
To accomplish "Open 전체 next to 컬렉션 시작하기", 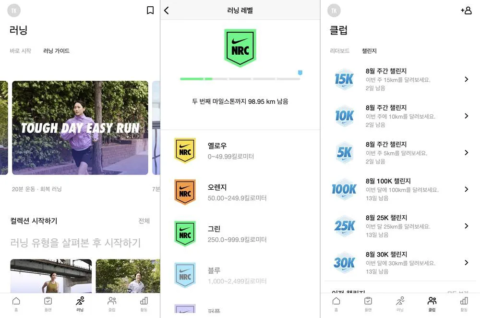I will point(144,221).
